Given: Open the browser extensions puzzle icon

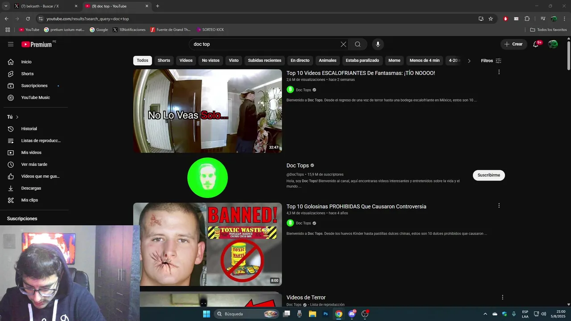Looking at the screenshot, I should [x=527, y=19].
